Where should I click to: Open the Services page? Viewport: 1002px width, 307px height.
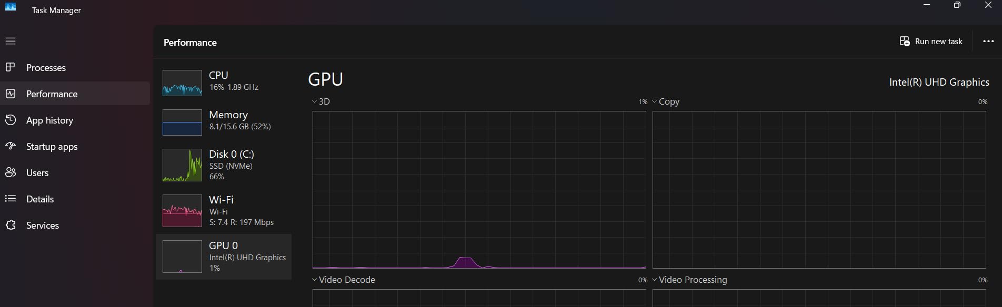(x=43, y=226)
